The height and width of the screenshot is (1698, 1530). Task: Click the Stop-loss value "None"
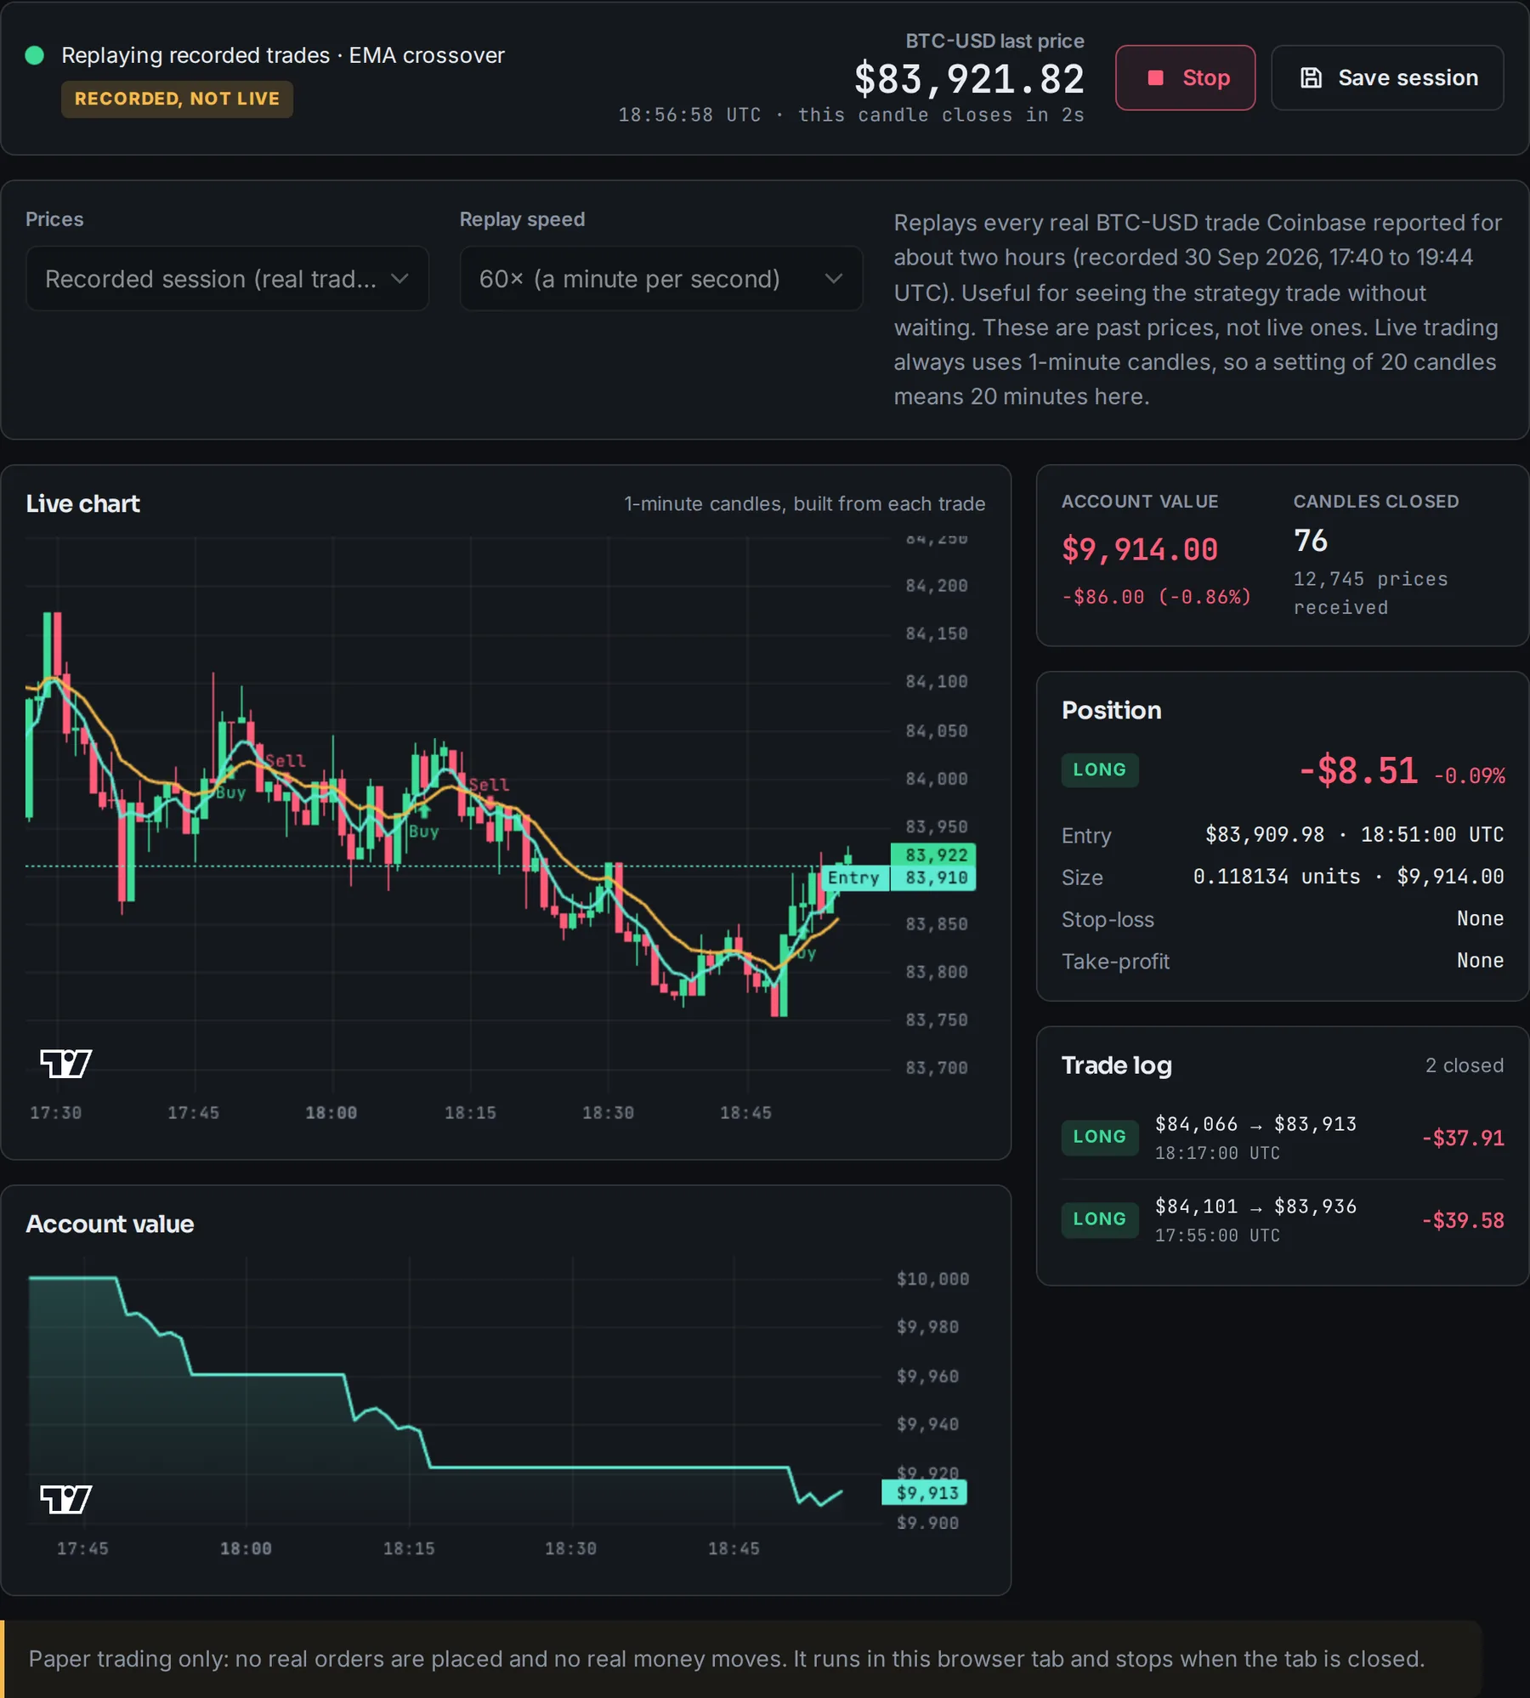coord(1480,918)
